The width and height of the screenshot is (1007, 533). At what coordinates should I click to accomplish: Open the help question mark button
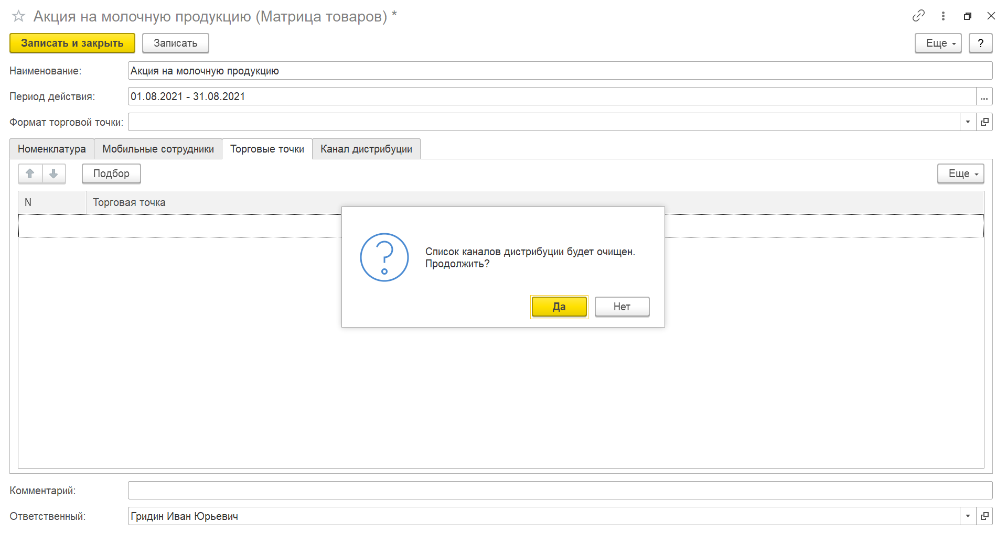pyautogui.click(x=980, y=43)
